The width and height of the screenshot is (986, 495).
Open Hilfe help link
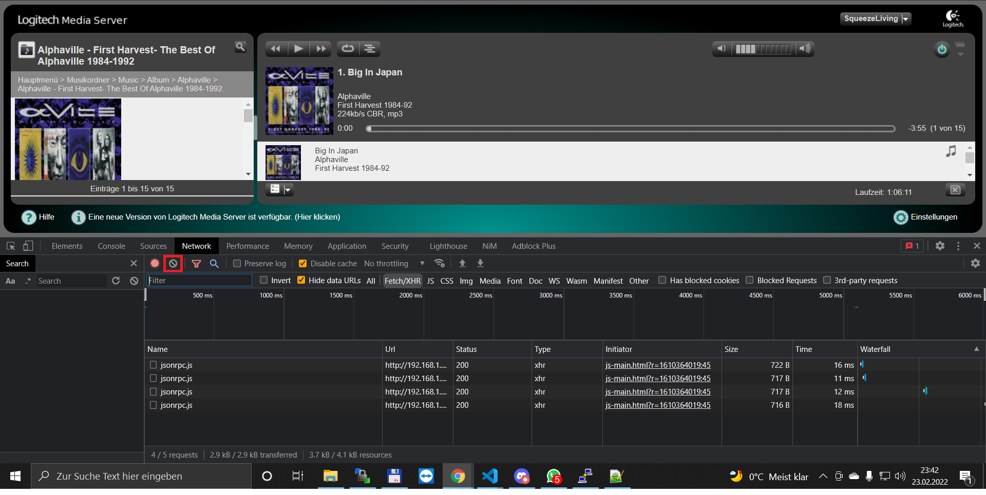(x=38, y=217)
